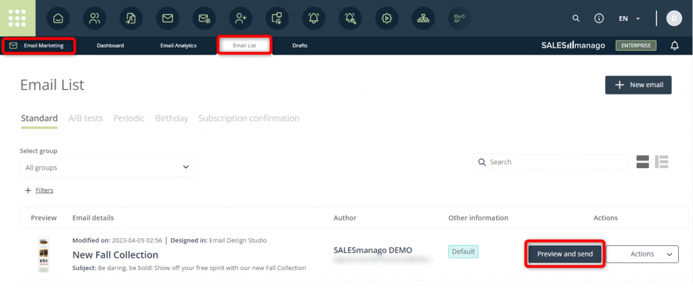693x289 pixels.
Task: Go to the Drafts tab
Action: click(x=300, y=45)
